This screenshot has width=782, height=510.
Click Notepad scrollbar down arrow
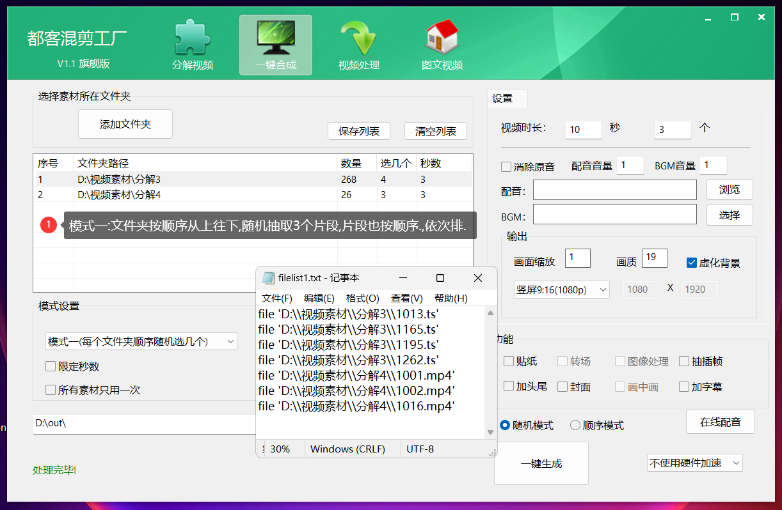point(491,433)
